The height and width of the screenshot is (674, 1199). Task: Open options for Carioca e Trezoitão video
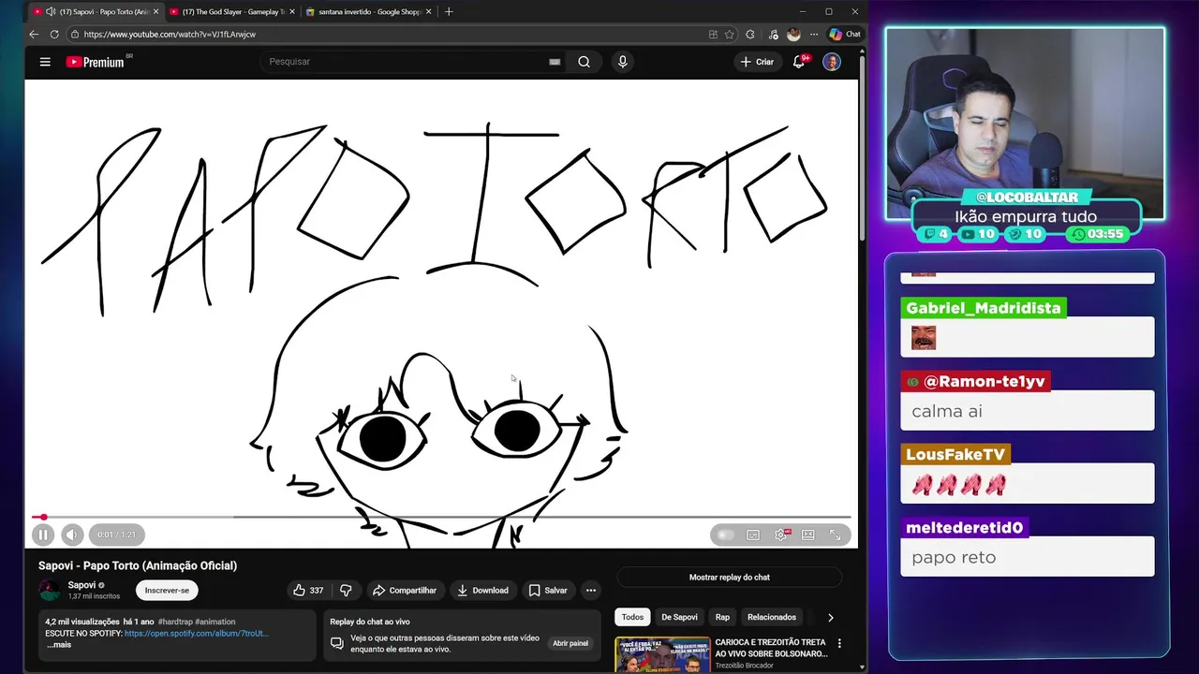839,644
